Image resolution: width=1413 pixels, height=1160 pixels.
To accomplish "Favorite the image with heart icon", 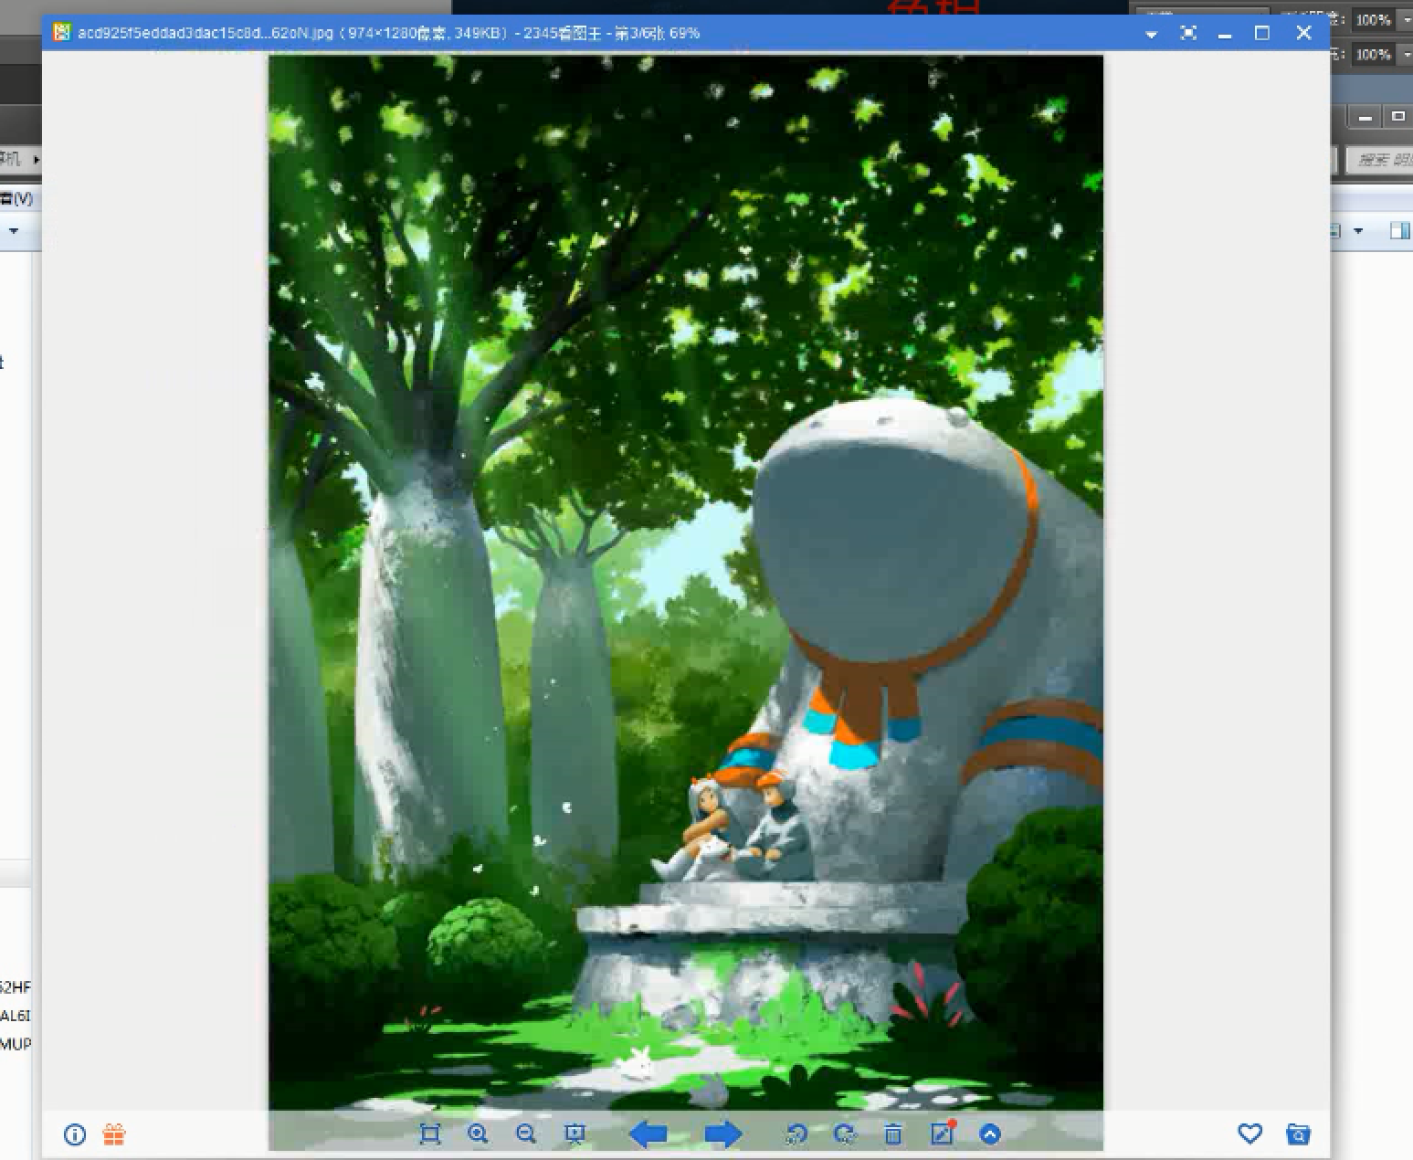I will [1250, 1134].
